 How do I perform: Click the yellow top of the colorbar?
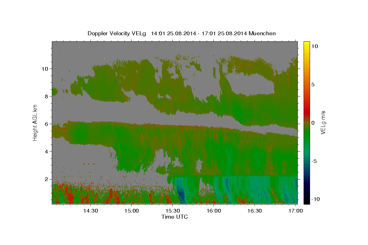306,44
